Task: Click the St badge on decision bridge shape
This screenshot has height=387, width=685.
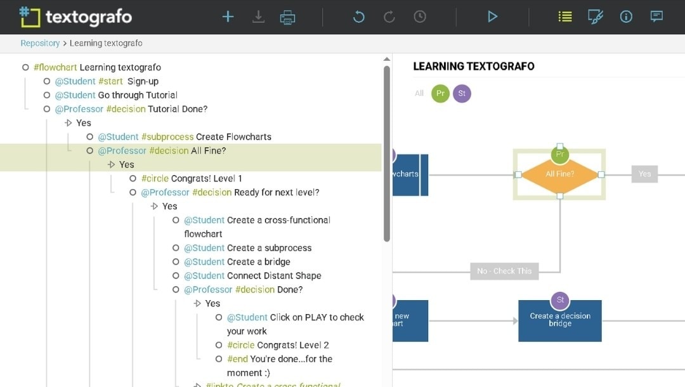Action: point(560,300)
